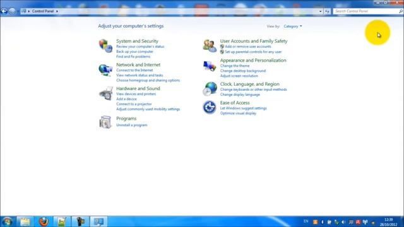The width and height of the screenshot is (404, 227).
Task: Click the network signal tray icon
Action: click(x=365, y=222)
